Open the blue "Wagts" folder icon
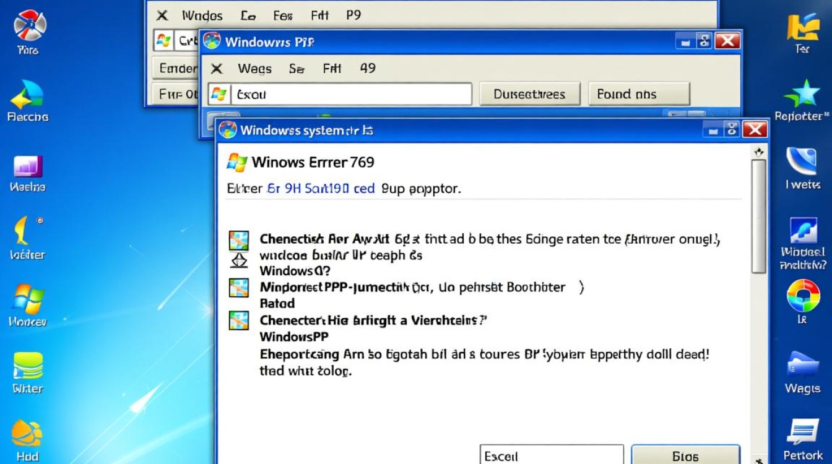Image resolution: width=832 pixels, height=464 pixels. [x=803, y=366]
